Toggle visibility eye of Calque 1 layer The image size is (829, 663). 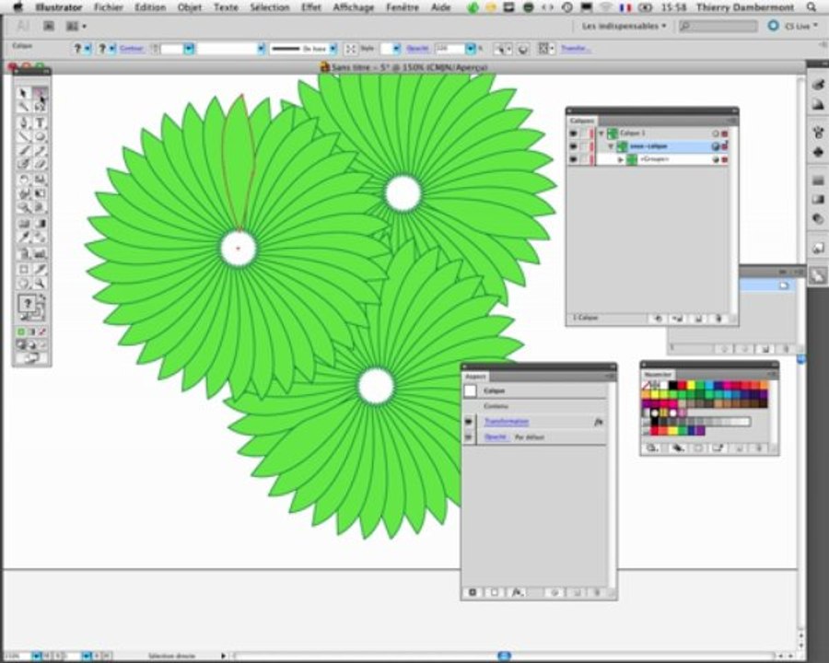pyautogui.click(x=574, y=134)
